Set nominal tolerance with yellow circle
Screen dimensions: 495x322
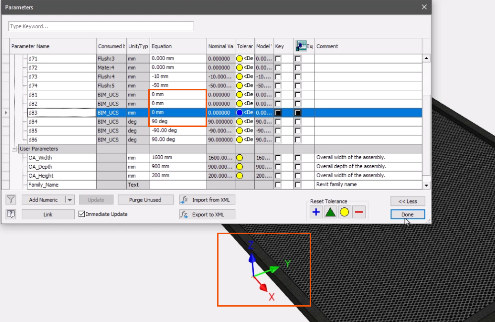(344, 212)
